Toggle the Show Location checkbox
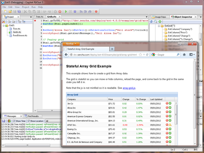This screenshot has width=204, height=153. 28,121
